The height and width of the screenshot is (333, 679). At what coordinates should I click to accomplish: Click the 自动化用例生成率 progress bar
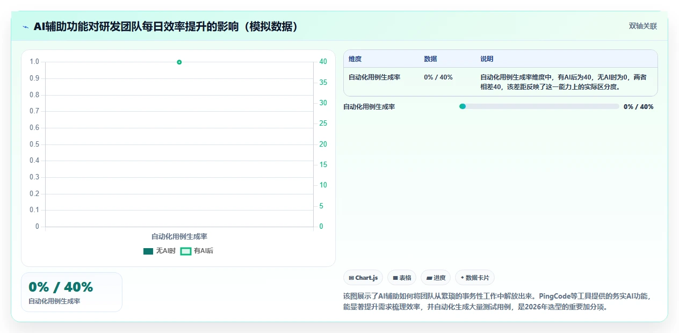pos(539,106)
